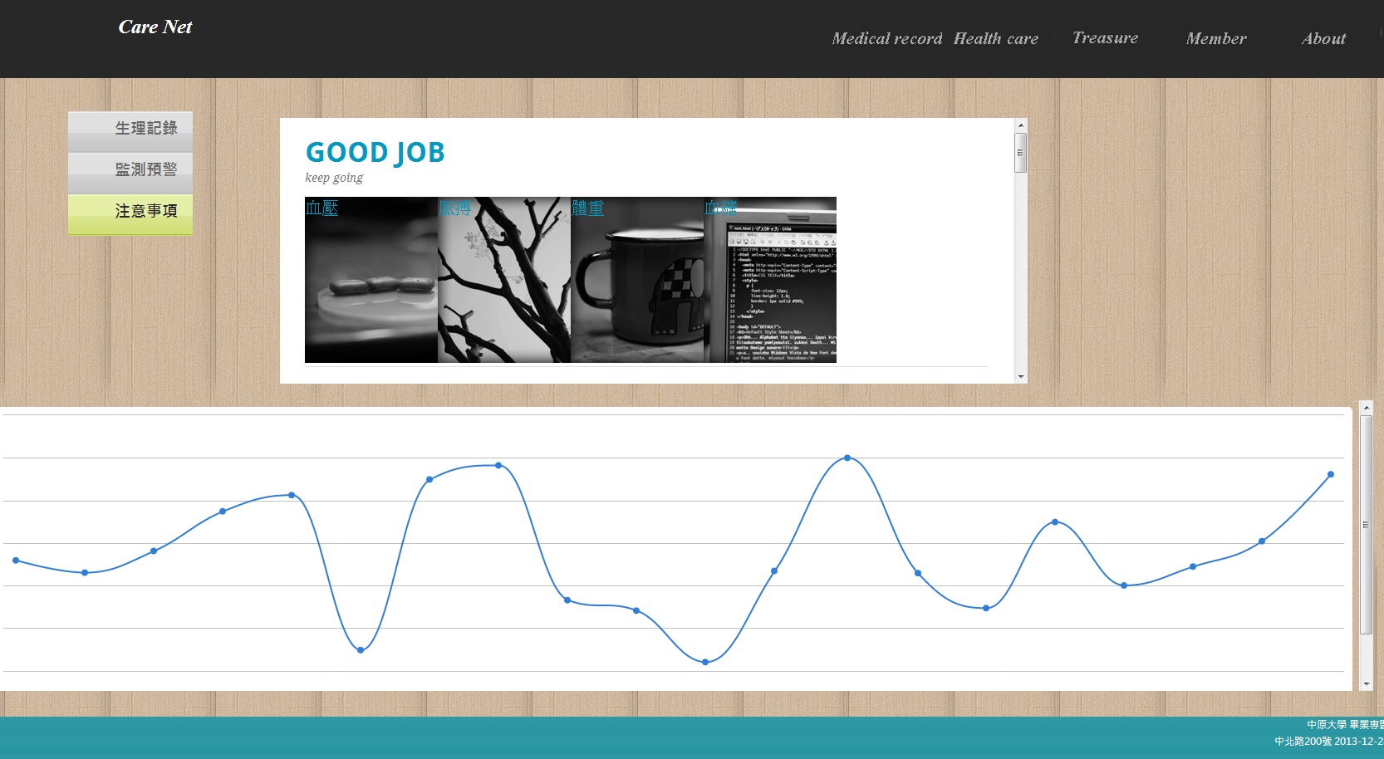Click the scroll up arrow of GOOD JOB panel
The height and width of the screenshot is (759, 1384).
(x=1021, y=125)
